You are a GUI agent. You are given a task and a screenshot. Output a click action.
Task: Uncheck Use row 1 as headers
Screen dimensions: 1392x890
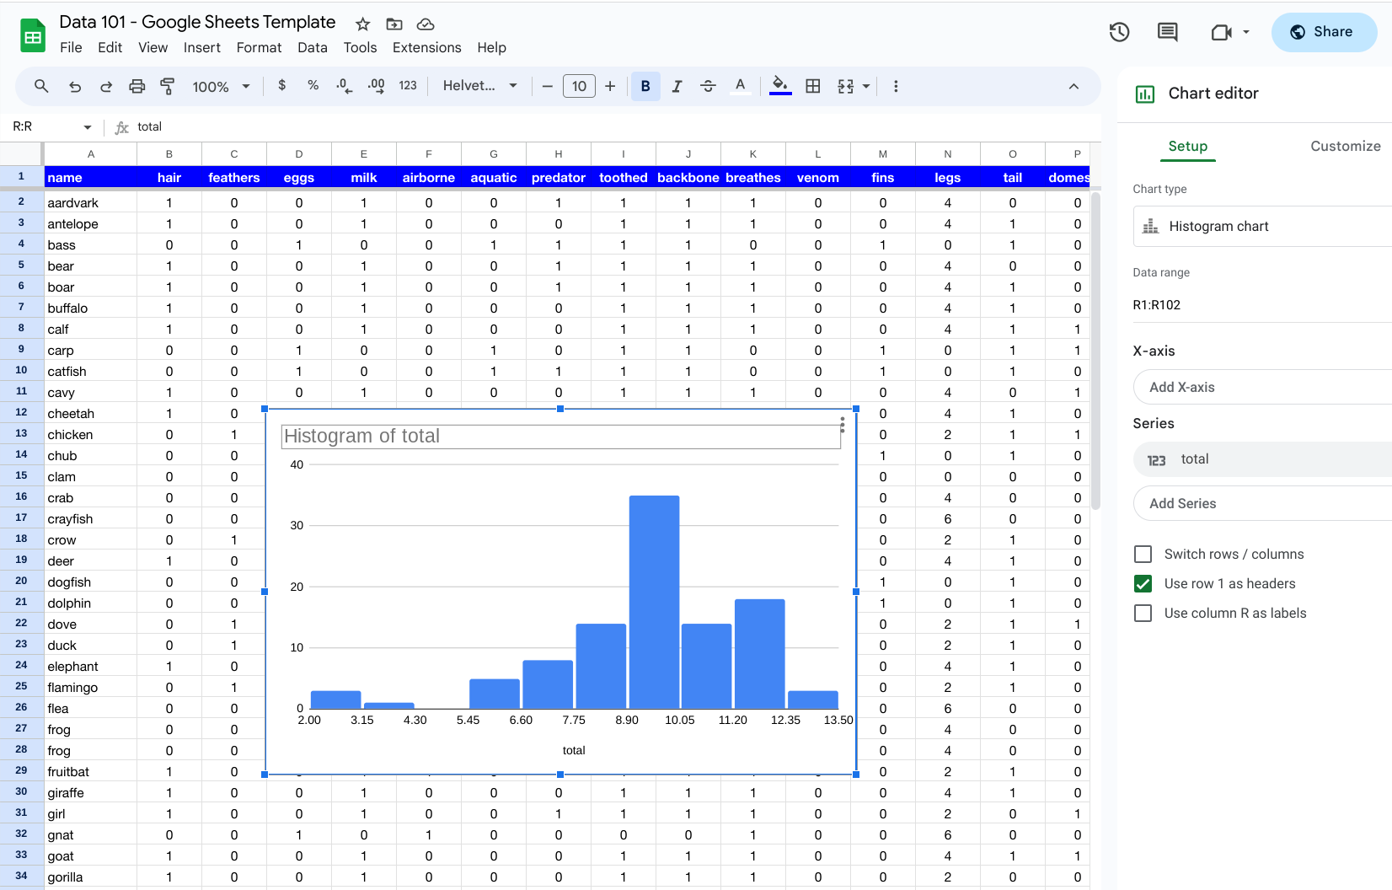(x=1143, y=583)
